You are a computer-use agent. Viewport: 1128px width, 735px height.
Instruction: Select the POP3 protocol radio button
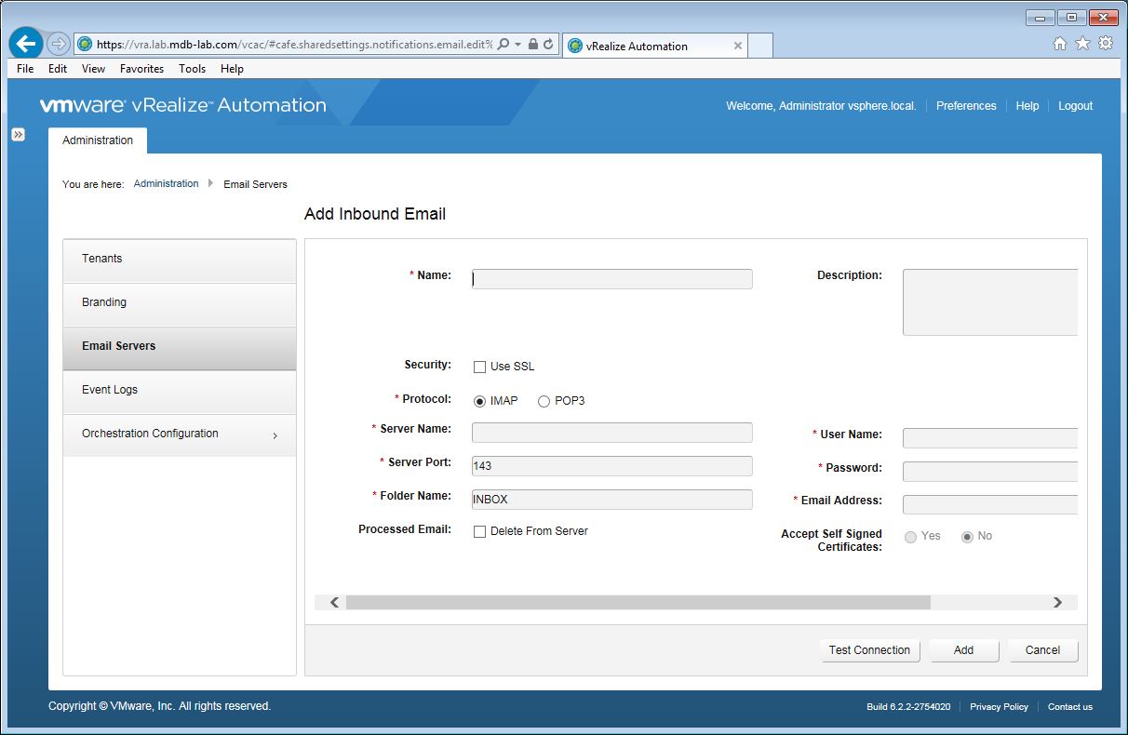coord(544,401)
